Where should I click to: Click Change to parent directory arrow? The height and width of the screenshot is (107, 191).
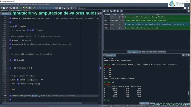pos(188,8)
